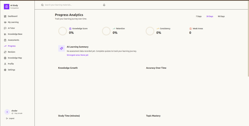This screenshot has height=126, width=249.
Task: Click the shudar username
Action: point(14,111)
